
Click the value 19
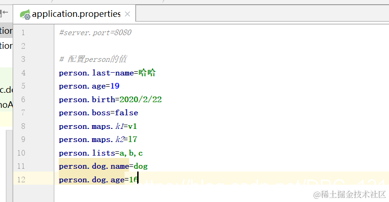(x=115, y=86)
